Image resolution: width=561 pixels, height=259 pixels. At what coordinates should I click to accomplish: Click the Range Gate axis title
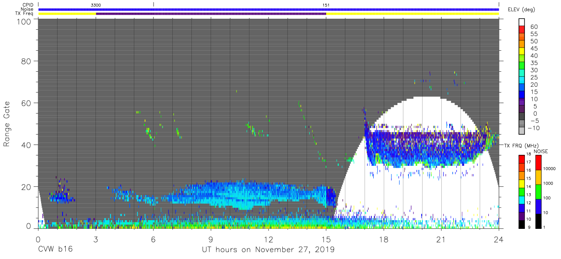(7, 124)
